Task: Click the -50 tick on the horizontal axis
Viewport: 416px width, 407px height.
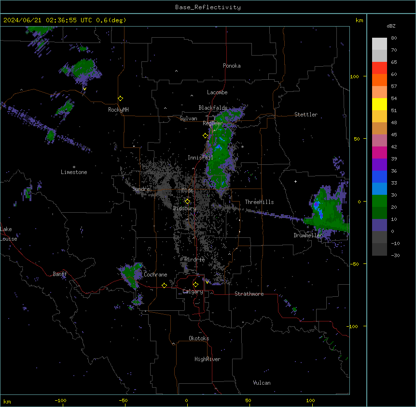Action: point(123,400)
